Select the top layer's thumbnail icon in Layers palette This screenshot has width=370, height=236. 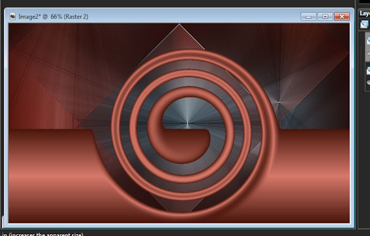pyautogui.click(x=368, y=40)
